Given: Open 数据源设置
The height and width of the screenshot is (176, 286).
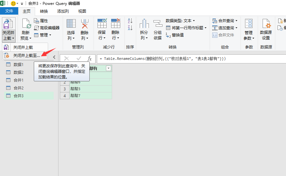Looking at the screenshot, I should 266,29.
